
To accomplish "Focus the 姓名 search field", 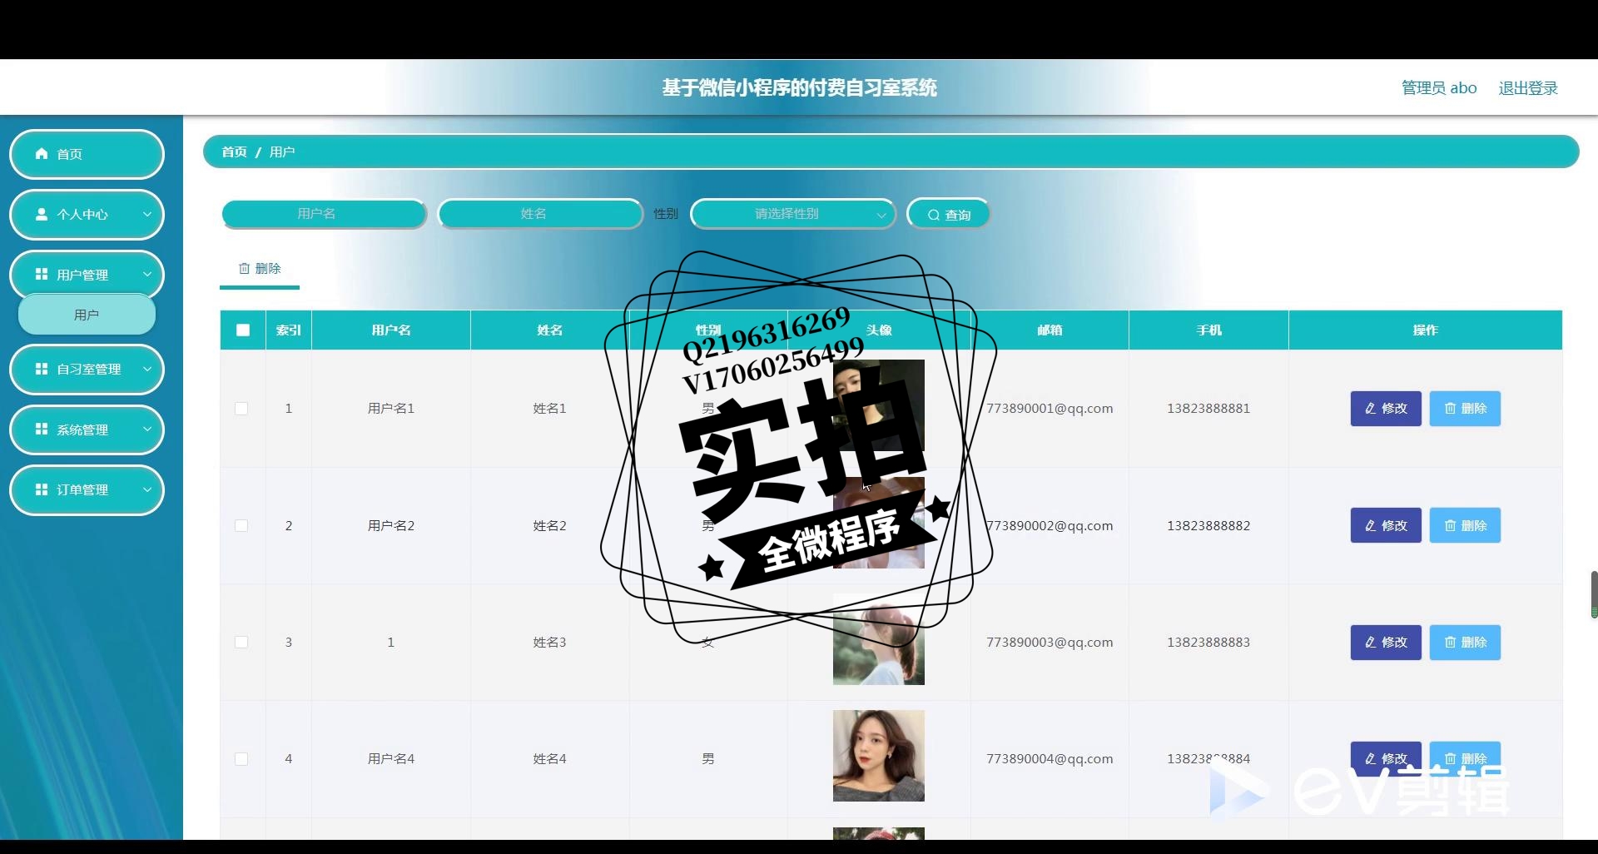I will pyautogui.click(x=540, y=214).
